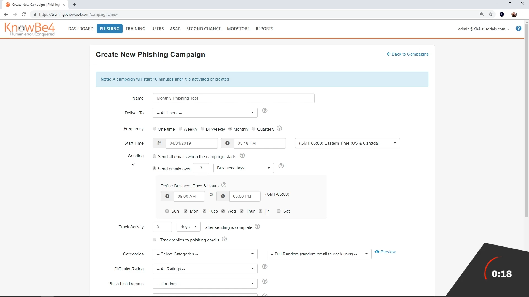Click clock icon for 09:00 AM start

click(x=167, y=196)
